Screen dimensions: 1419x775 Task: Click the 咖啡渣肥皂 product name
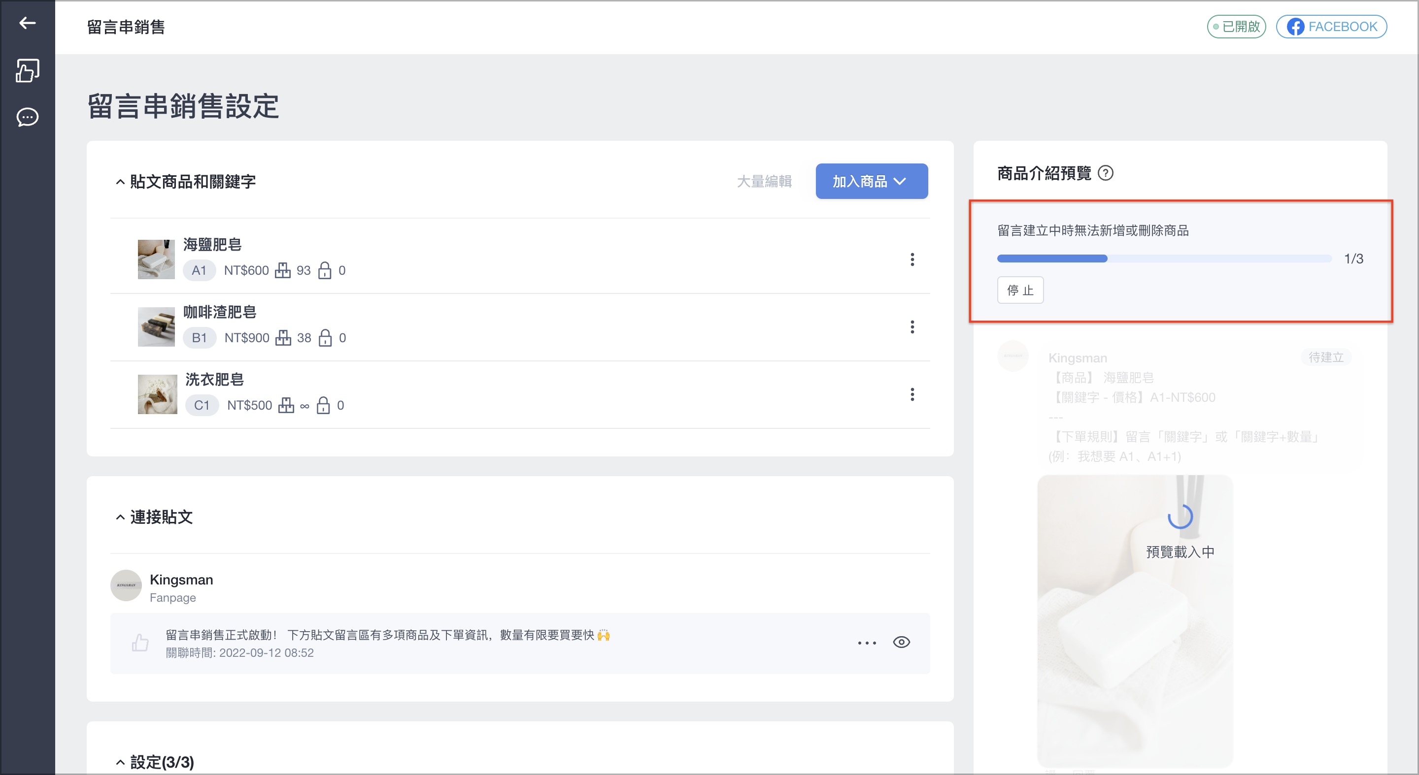(220, 312)
